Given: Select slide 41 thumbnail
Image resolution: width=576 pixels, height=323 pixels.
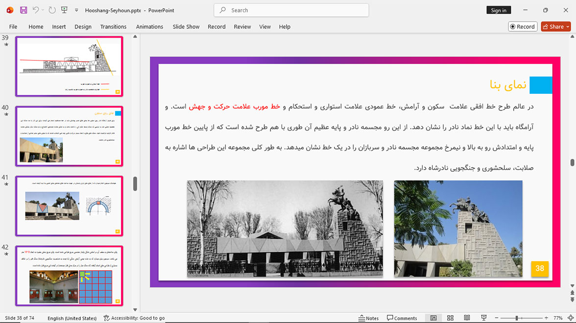Looking at the screenshot, I should (69, 206).
